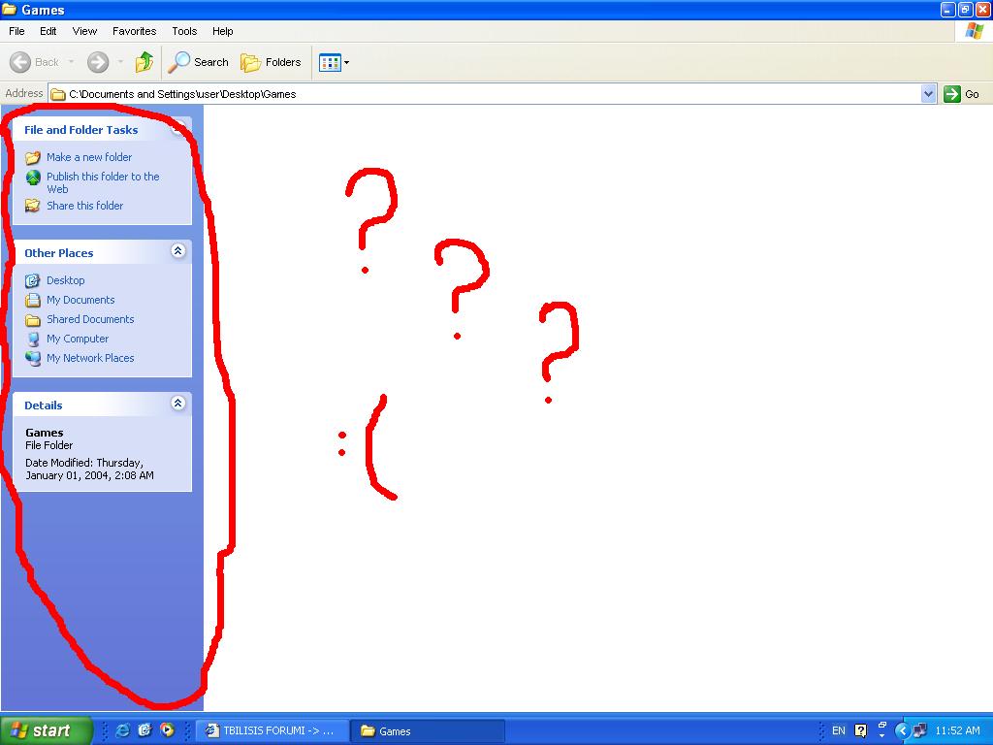Open the Forward history dropdown arrow
993x745 pixels.
click(120, 62)
